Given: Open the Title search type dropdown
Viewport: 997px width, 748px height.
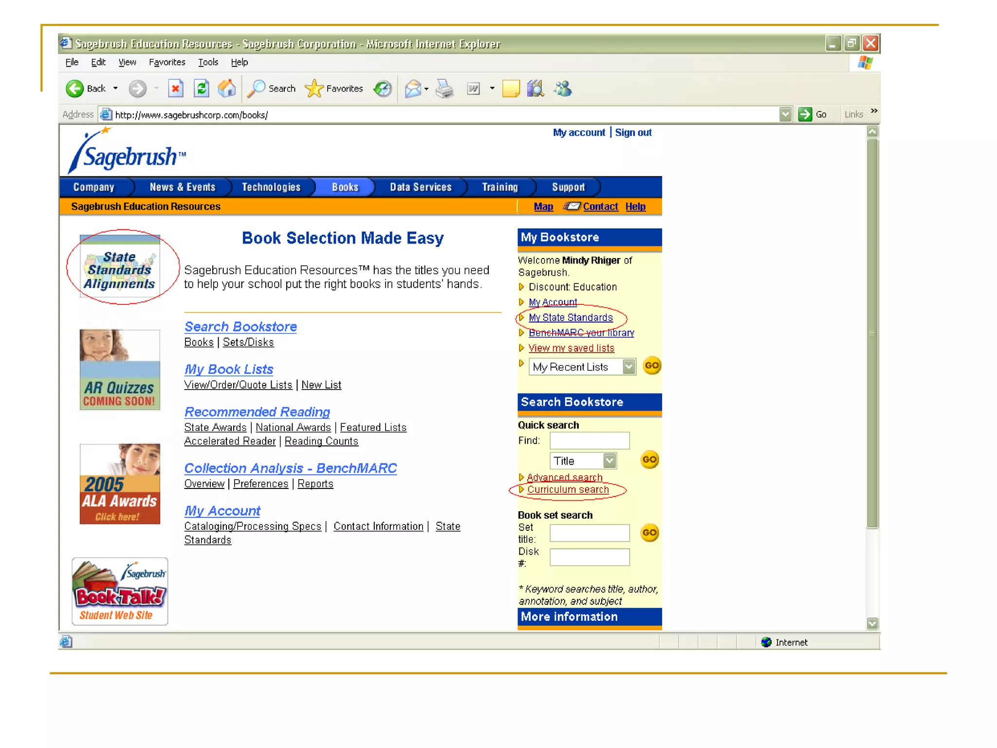Looking at the screenshot, I should tap(609, 460).
